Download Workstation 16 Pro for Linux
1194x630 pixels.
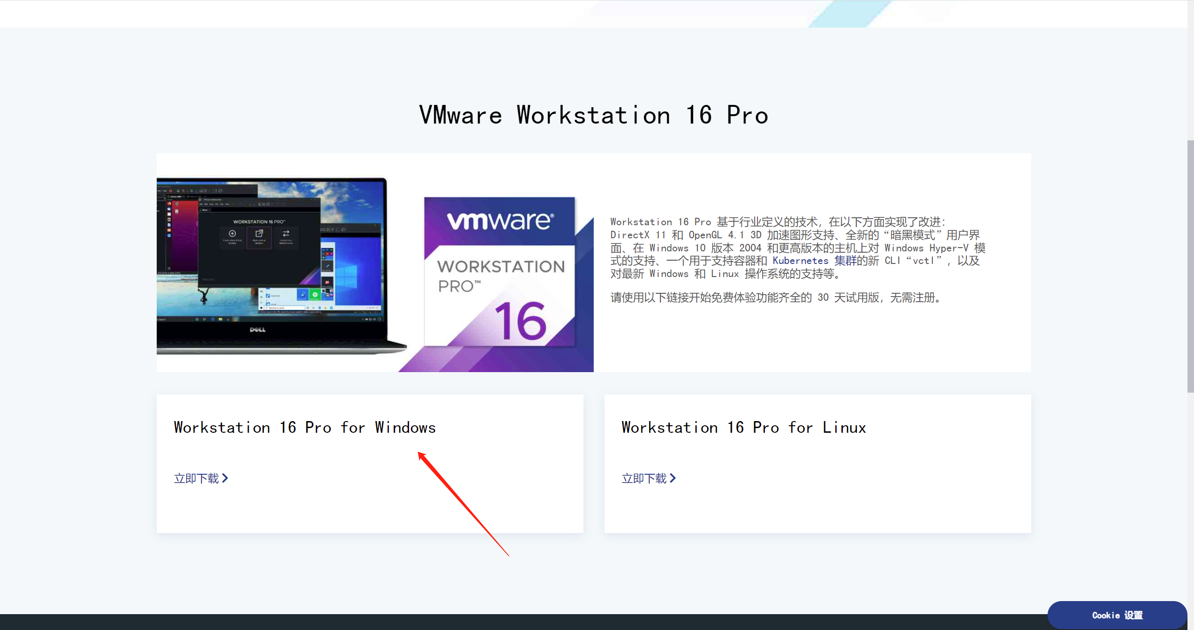tap(644, 478)
